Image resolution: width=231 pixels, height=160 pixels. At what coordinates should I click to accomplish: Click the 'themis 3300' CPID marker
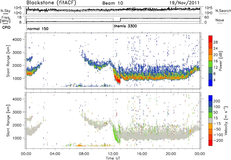125,26
